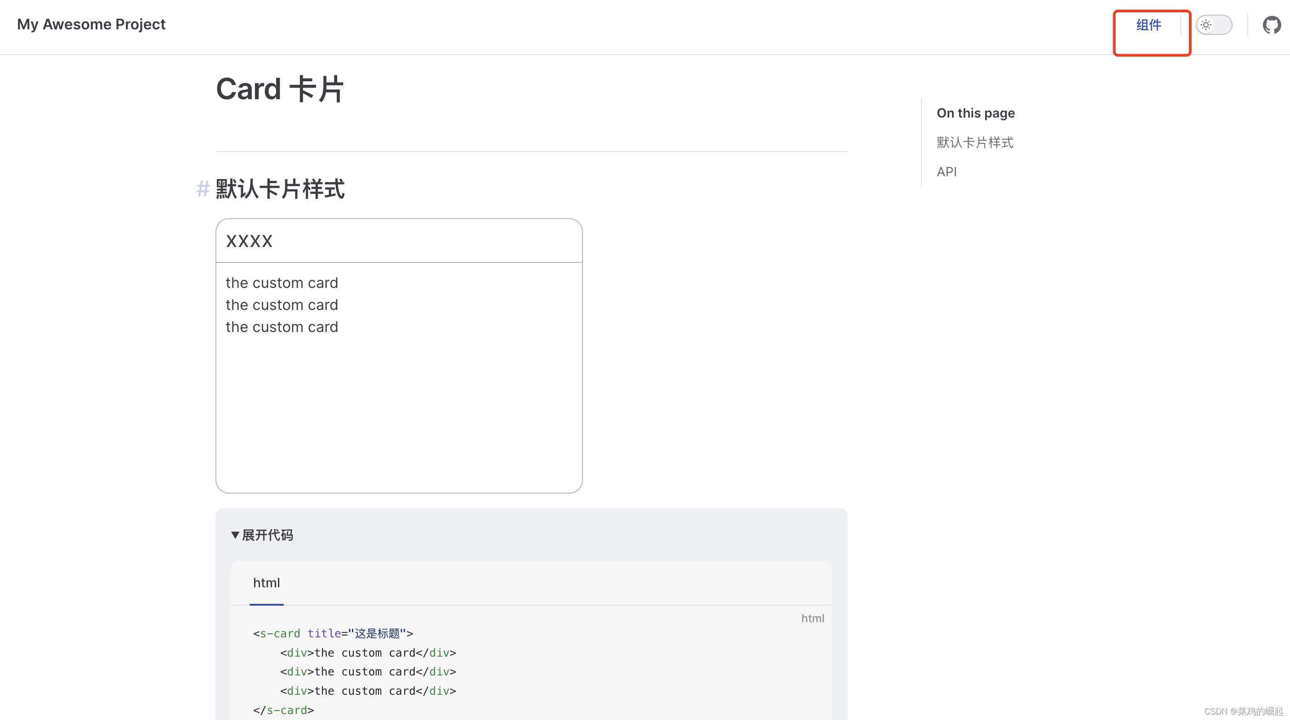
Task: Select the html code tab
Action: 266,583
